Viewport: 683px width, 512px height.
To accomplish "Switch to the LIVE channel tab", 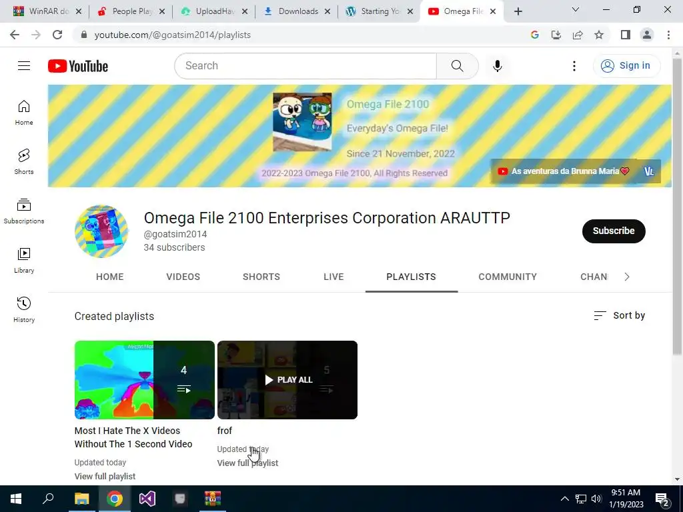I will [333, 277].
